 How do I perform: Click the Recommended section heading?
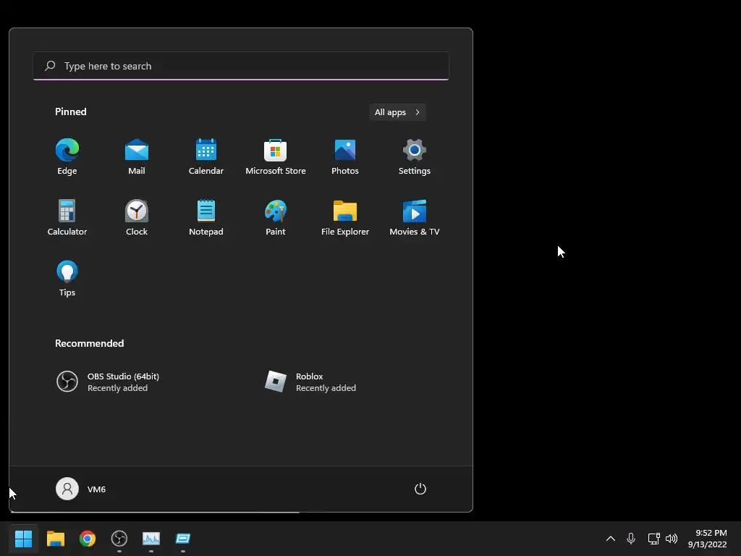[x=89, y=343]
